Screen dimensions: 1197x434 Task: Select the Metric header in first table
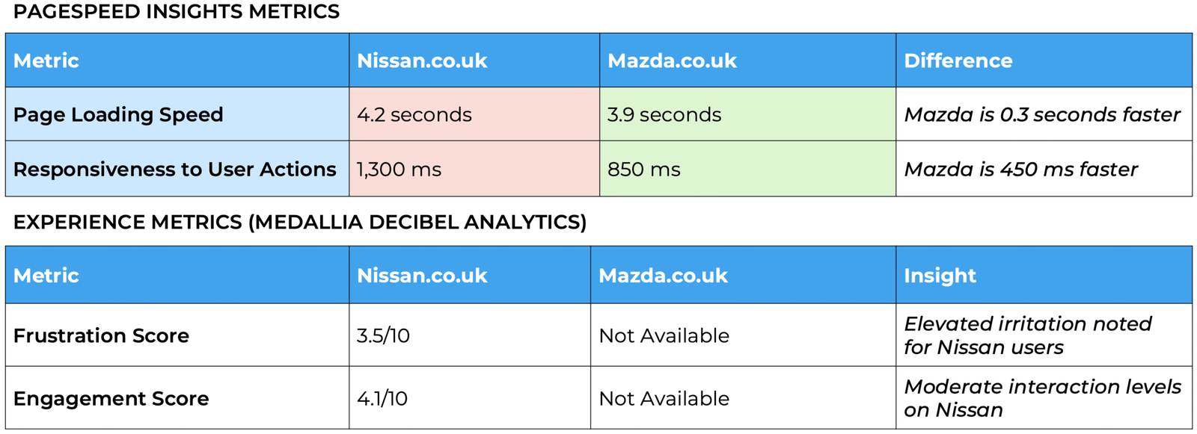point(46,61)
